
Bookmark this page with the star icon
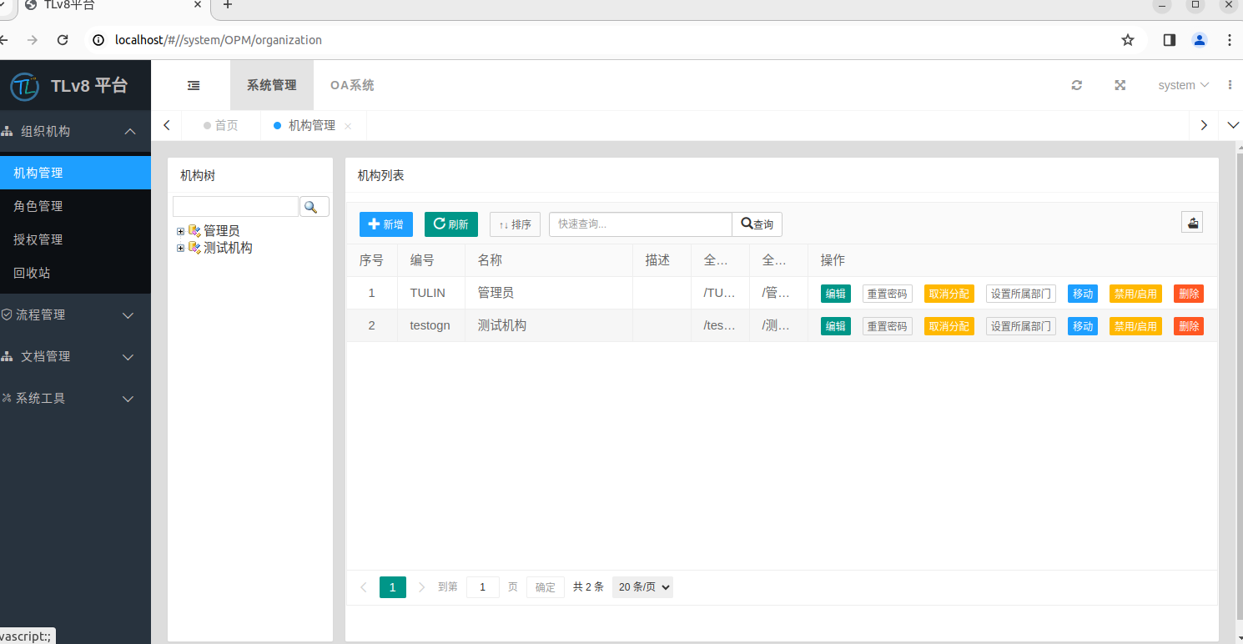click(1128, 39)
